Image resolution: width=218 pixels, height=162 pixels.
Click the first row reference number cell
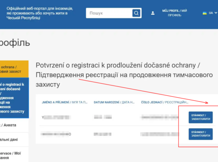tap(160, 117)
